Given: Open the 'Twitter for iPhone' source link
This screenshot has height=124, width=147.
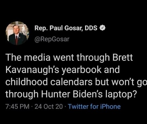Looking at the screenshot, I should 94,106.
